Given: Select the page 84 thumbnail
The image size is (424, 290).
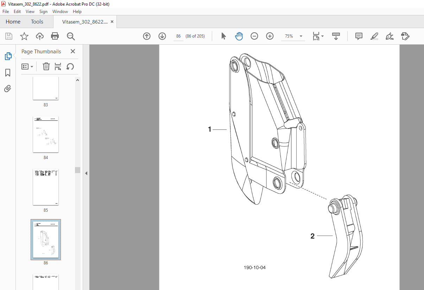Looking at the screenshot, I should coord(46,134).
